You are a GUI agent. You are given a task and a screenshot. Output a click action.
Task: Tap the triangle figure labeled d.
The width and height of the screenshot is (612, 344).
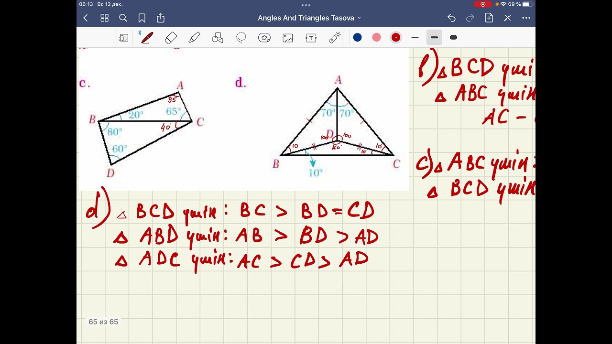pyautogui.click(x=338, y=122)
